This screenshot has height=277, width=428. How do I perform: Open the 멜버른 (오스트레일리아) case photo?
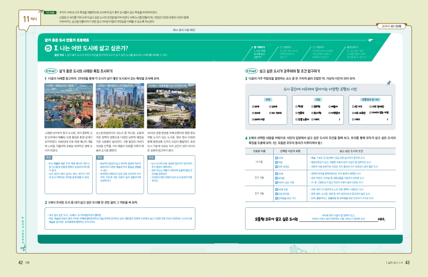120,106
